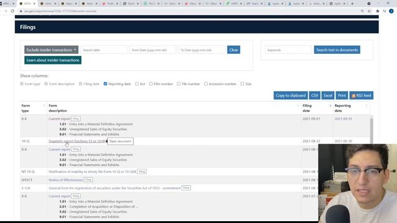Enable the Accession number column checkbox

[x=205, y=84]
